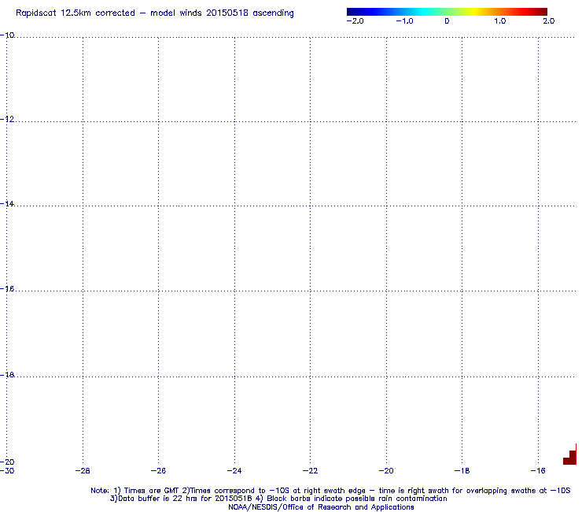582x512 pixels.
Task: Click the data buffer note line
Action: click(278, 499)
